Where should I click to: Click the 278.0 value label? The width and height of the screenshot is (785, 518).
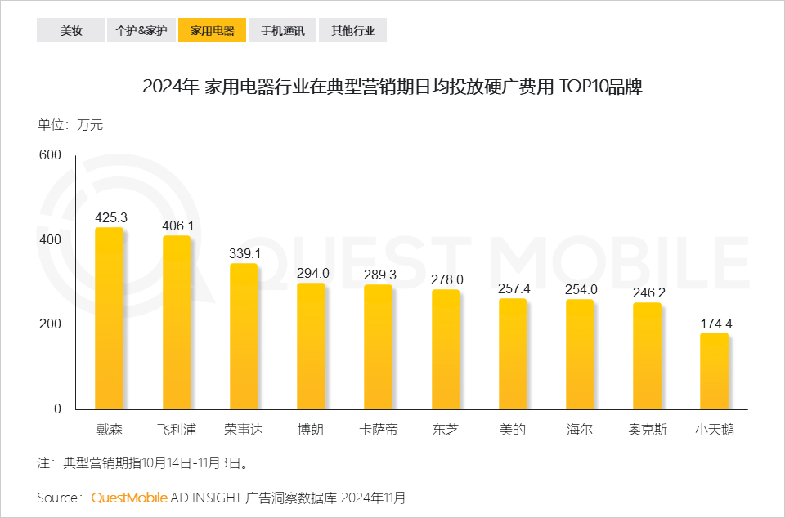[x=446, y=279]
